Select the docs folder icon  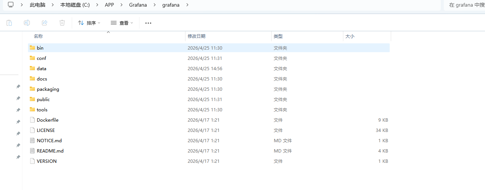pos(32,79)
